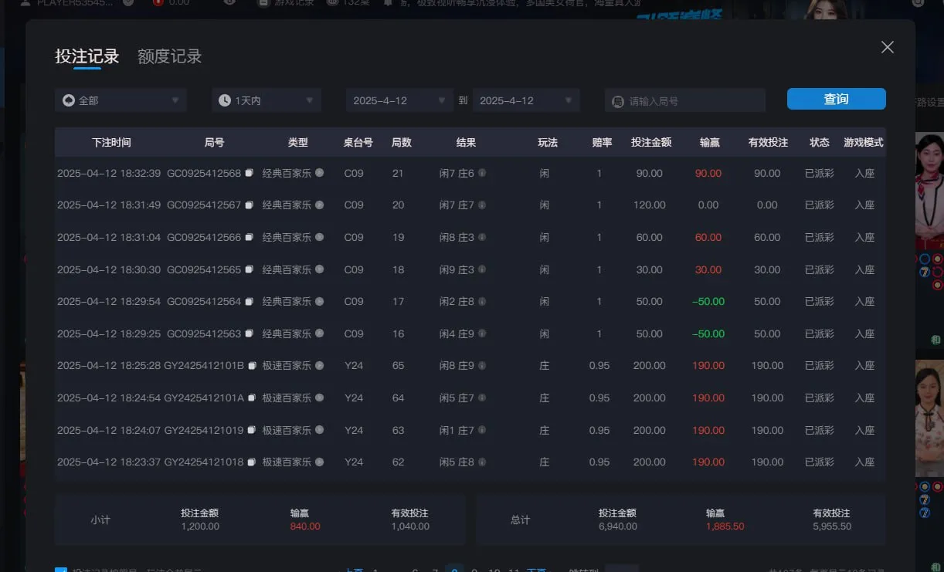944x572 pixels.
Task: Expand the 全部 game type dropdown
Action: coord(121,100)
